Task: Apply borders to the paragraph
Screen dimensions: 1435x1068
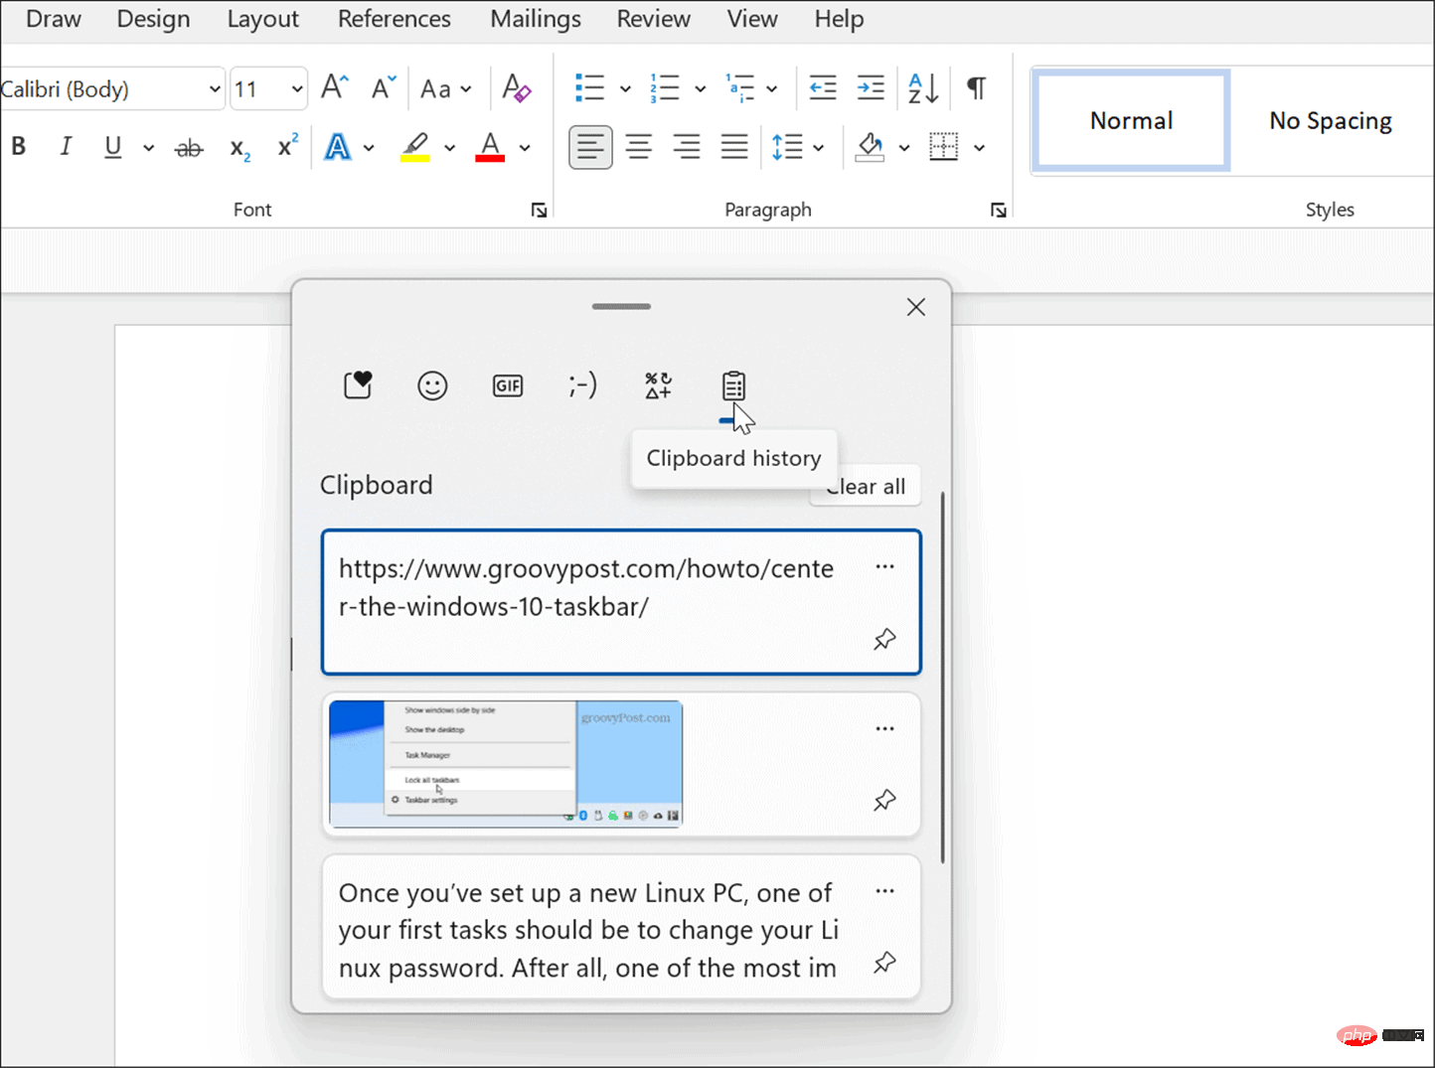Action: point(943,147)
